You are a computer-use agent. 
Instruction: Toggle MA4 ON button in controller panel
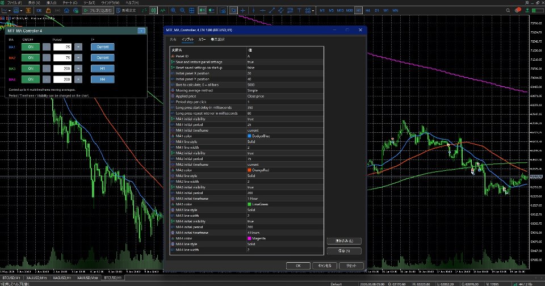pos(31,79)
